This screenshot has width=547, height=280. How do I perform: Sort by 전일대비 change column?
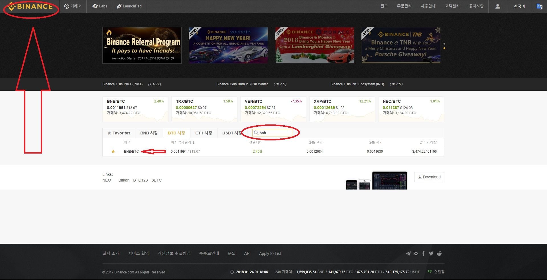(x=256, y=142)
